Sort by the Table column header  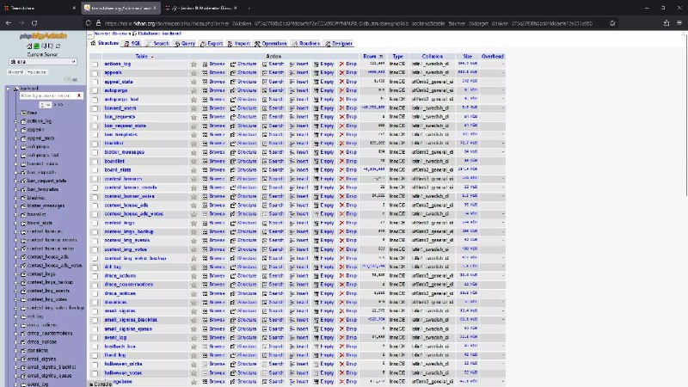tap(141, 56)
